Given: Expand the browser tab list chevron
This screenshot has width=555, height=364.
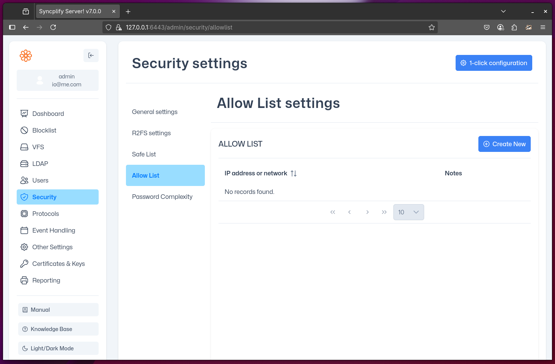Looking at the screenshot, I should [x=503, y=11].
